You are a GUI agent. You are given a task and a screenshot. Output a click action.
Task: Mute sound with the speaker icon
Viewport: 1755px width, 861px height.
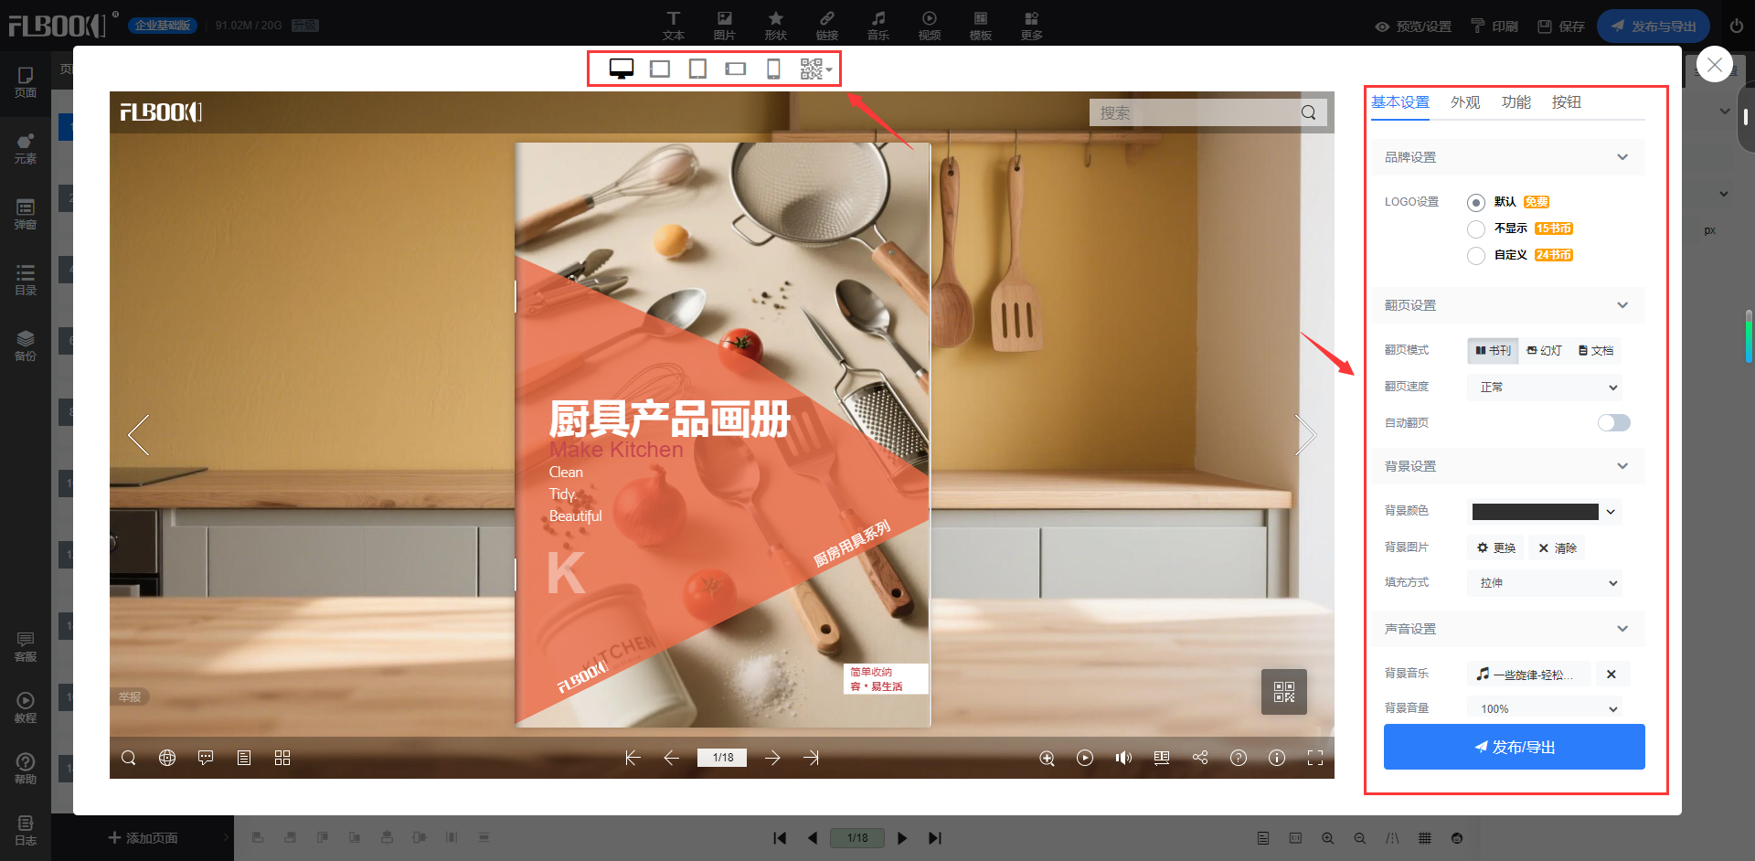pos(1123,758)
